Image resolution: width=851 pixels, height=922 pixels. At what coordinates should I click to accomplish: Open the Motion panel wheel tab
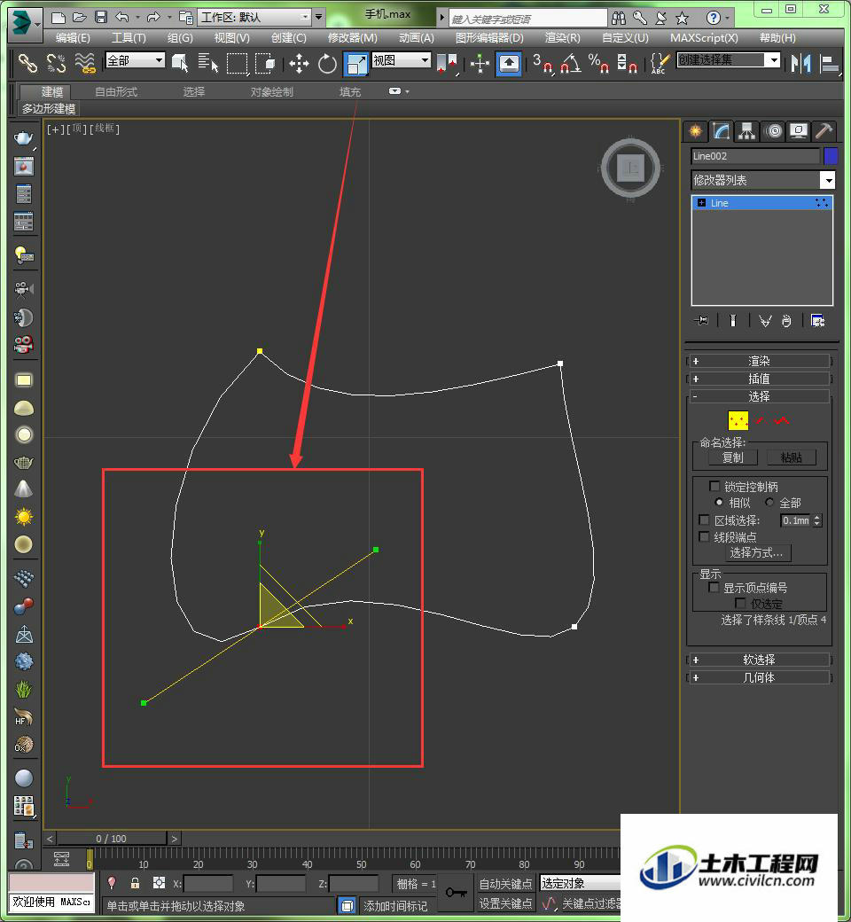point(774,130)
